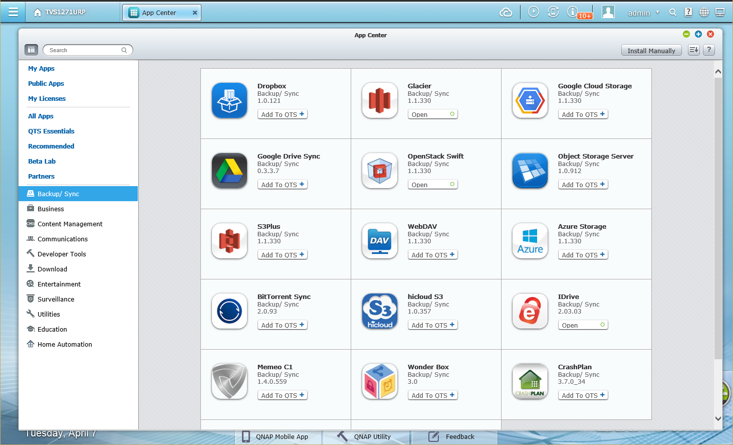This screenshot has width=733, height=445.
Task: Add Wonder Box to QTS
Action: pyautogui.click(x=433, y=395)
